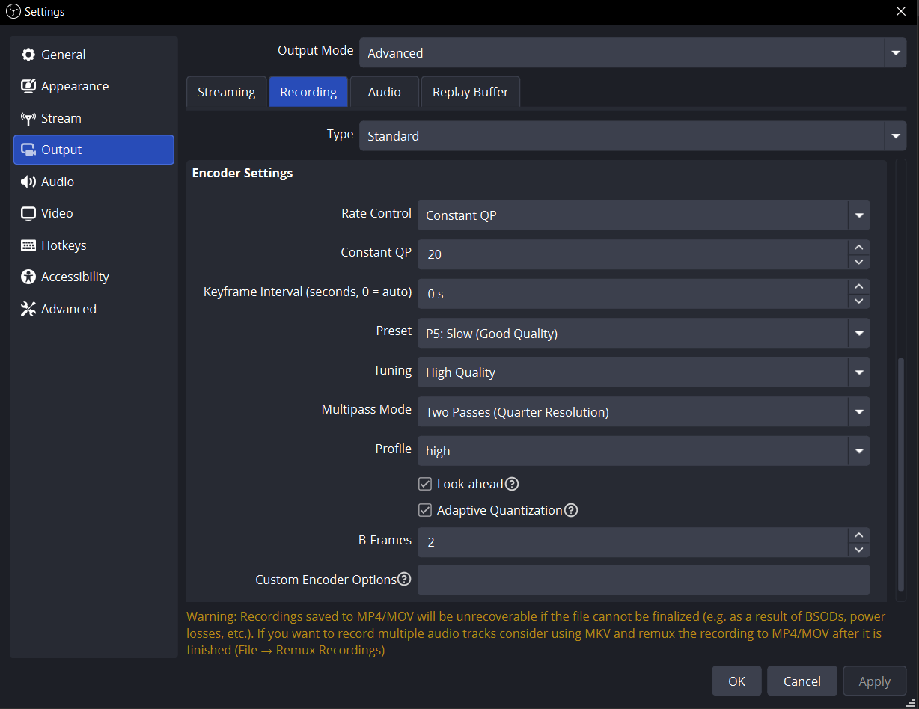Increase the Keyframe interval value
This screenshot has height=709, width=919.
(859, 286)
